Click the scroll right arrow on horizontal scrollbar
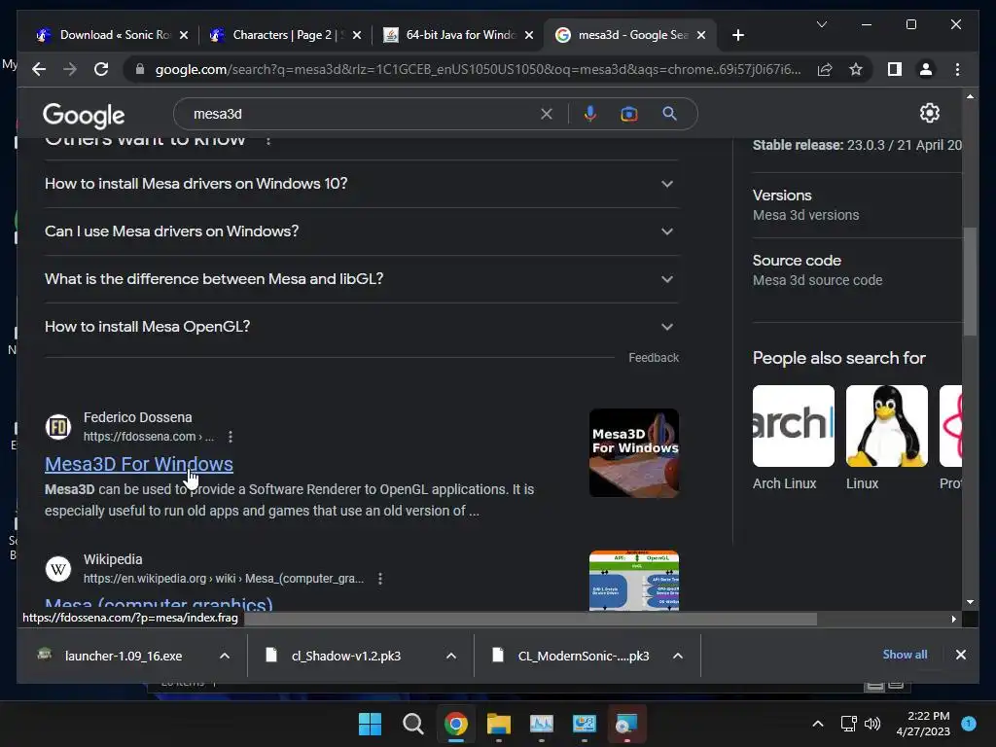 pos(953,619)
